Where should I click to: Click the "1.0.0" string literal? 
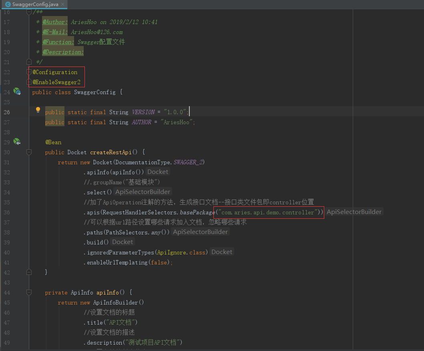tap(175, 112)
